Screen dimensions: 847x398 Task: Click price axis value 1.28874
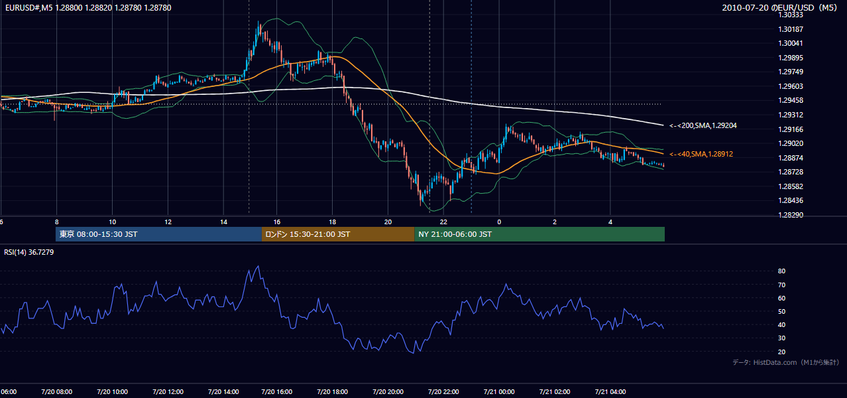791,158
